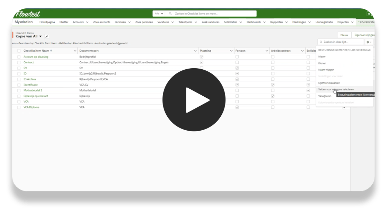
Task: Click the orange Checklist Items object icon
Action: (x=13, y=35)
